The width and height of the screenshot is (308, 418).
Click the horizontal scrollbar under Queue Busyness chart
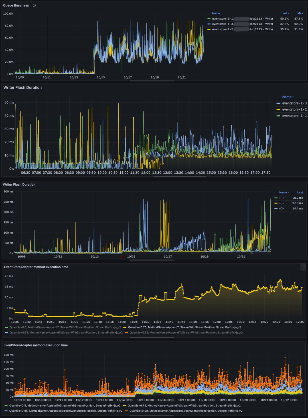click(x=152, y=81)
